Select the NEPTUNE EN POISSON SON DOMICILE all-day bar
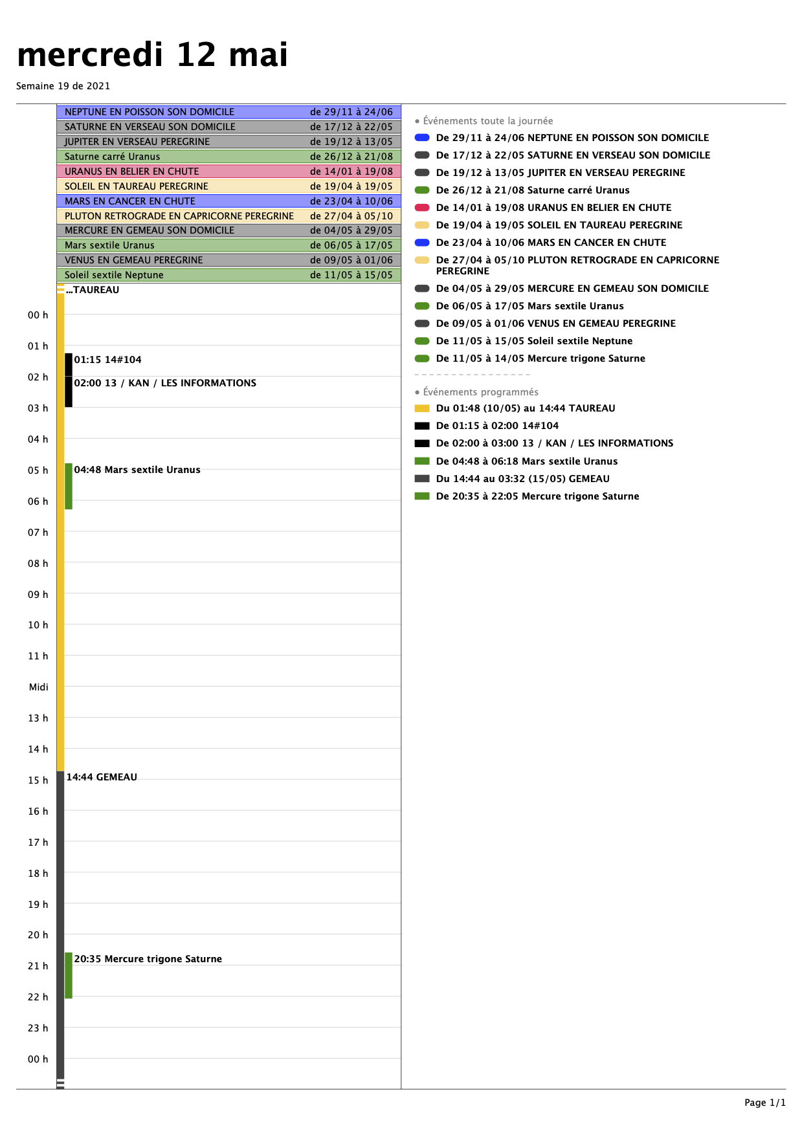Image resolution: width=802 pixels, height=1135 pixels. click(x=228, y=112)
